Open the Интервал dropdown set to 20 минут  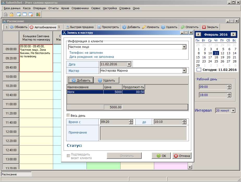233,110
